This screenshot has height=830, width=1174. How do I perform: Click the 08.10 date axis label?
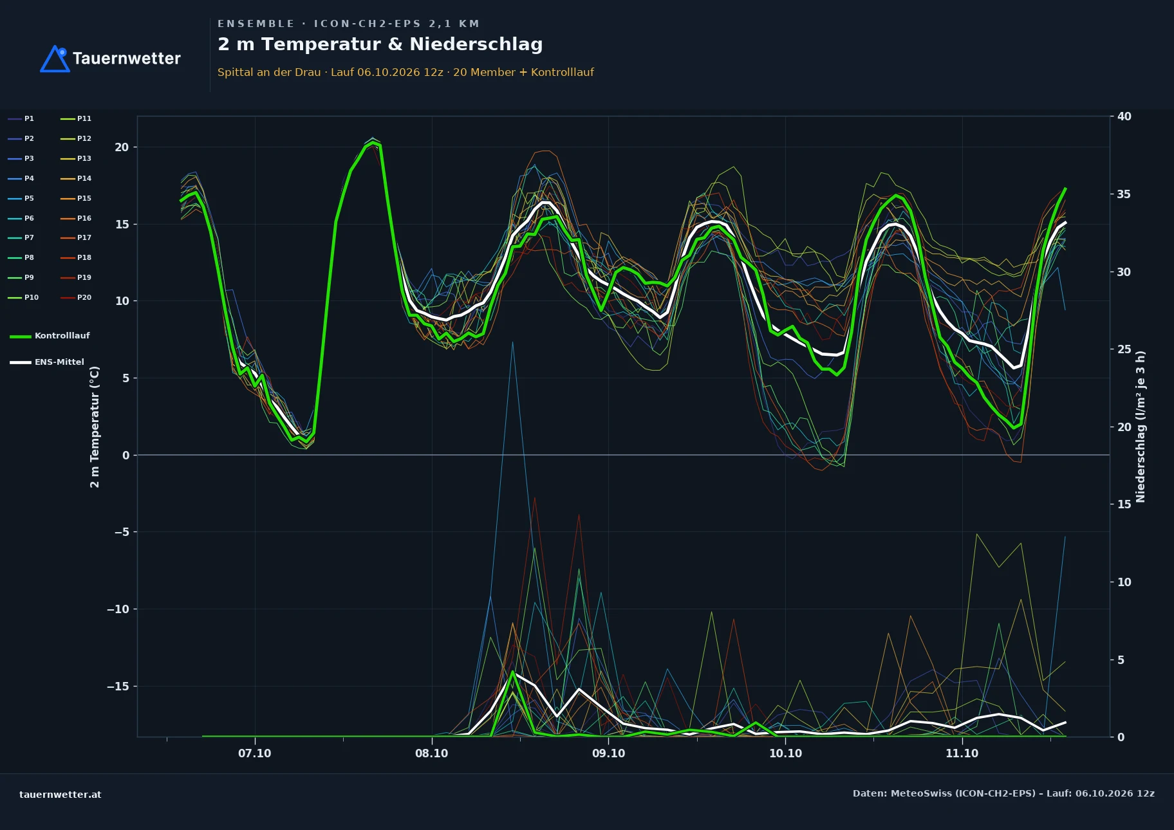point(432,753)
